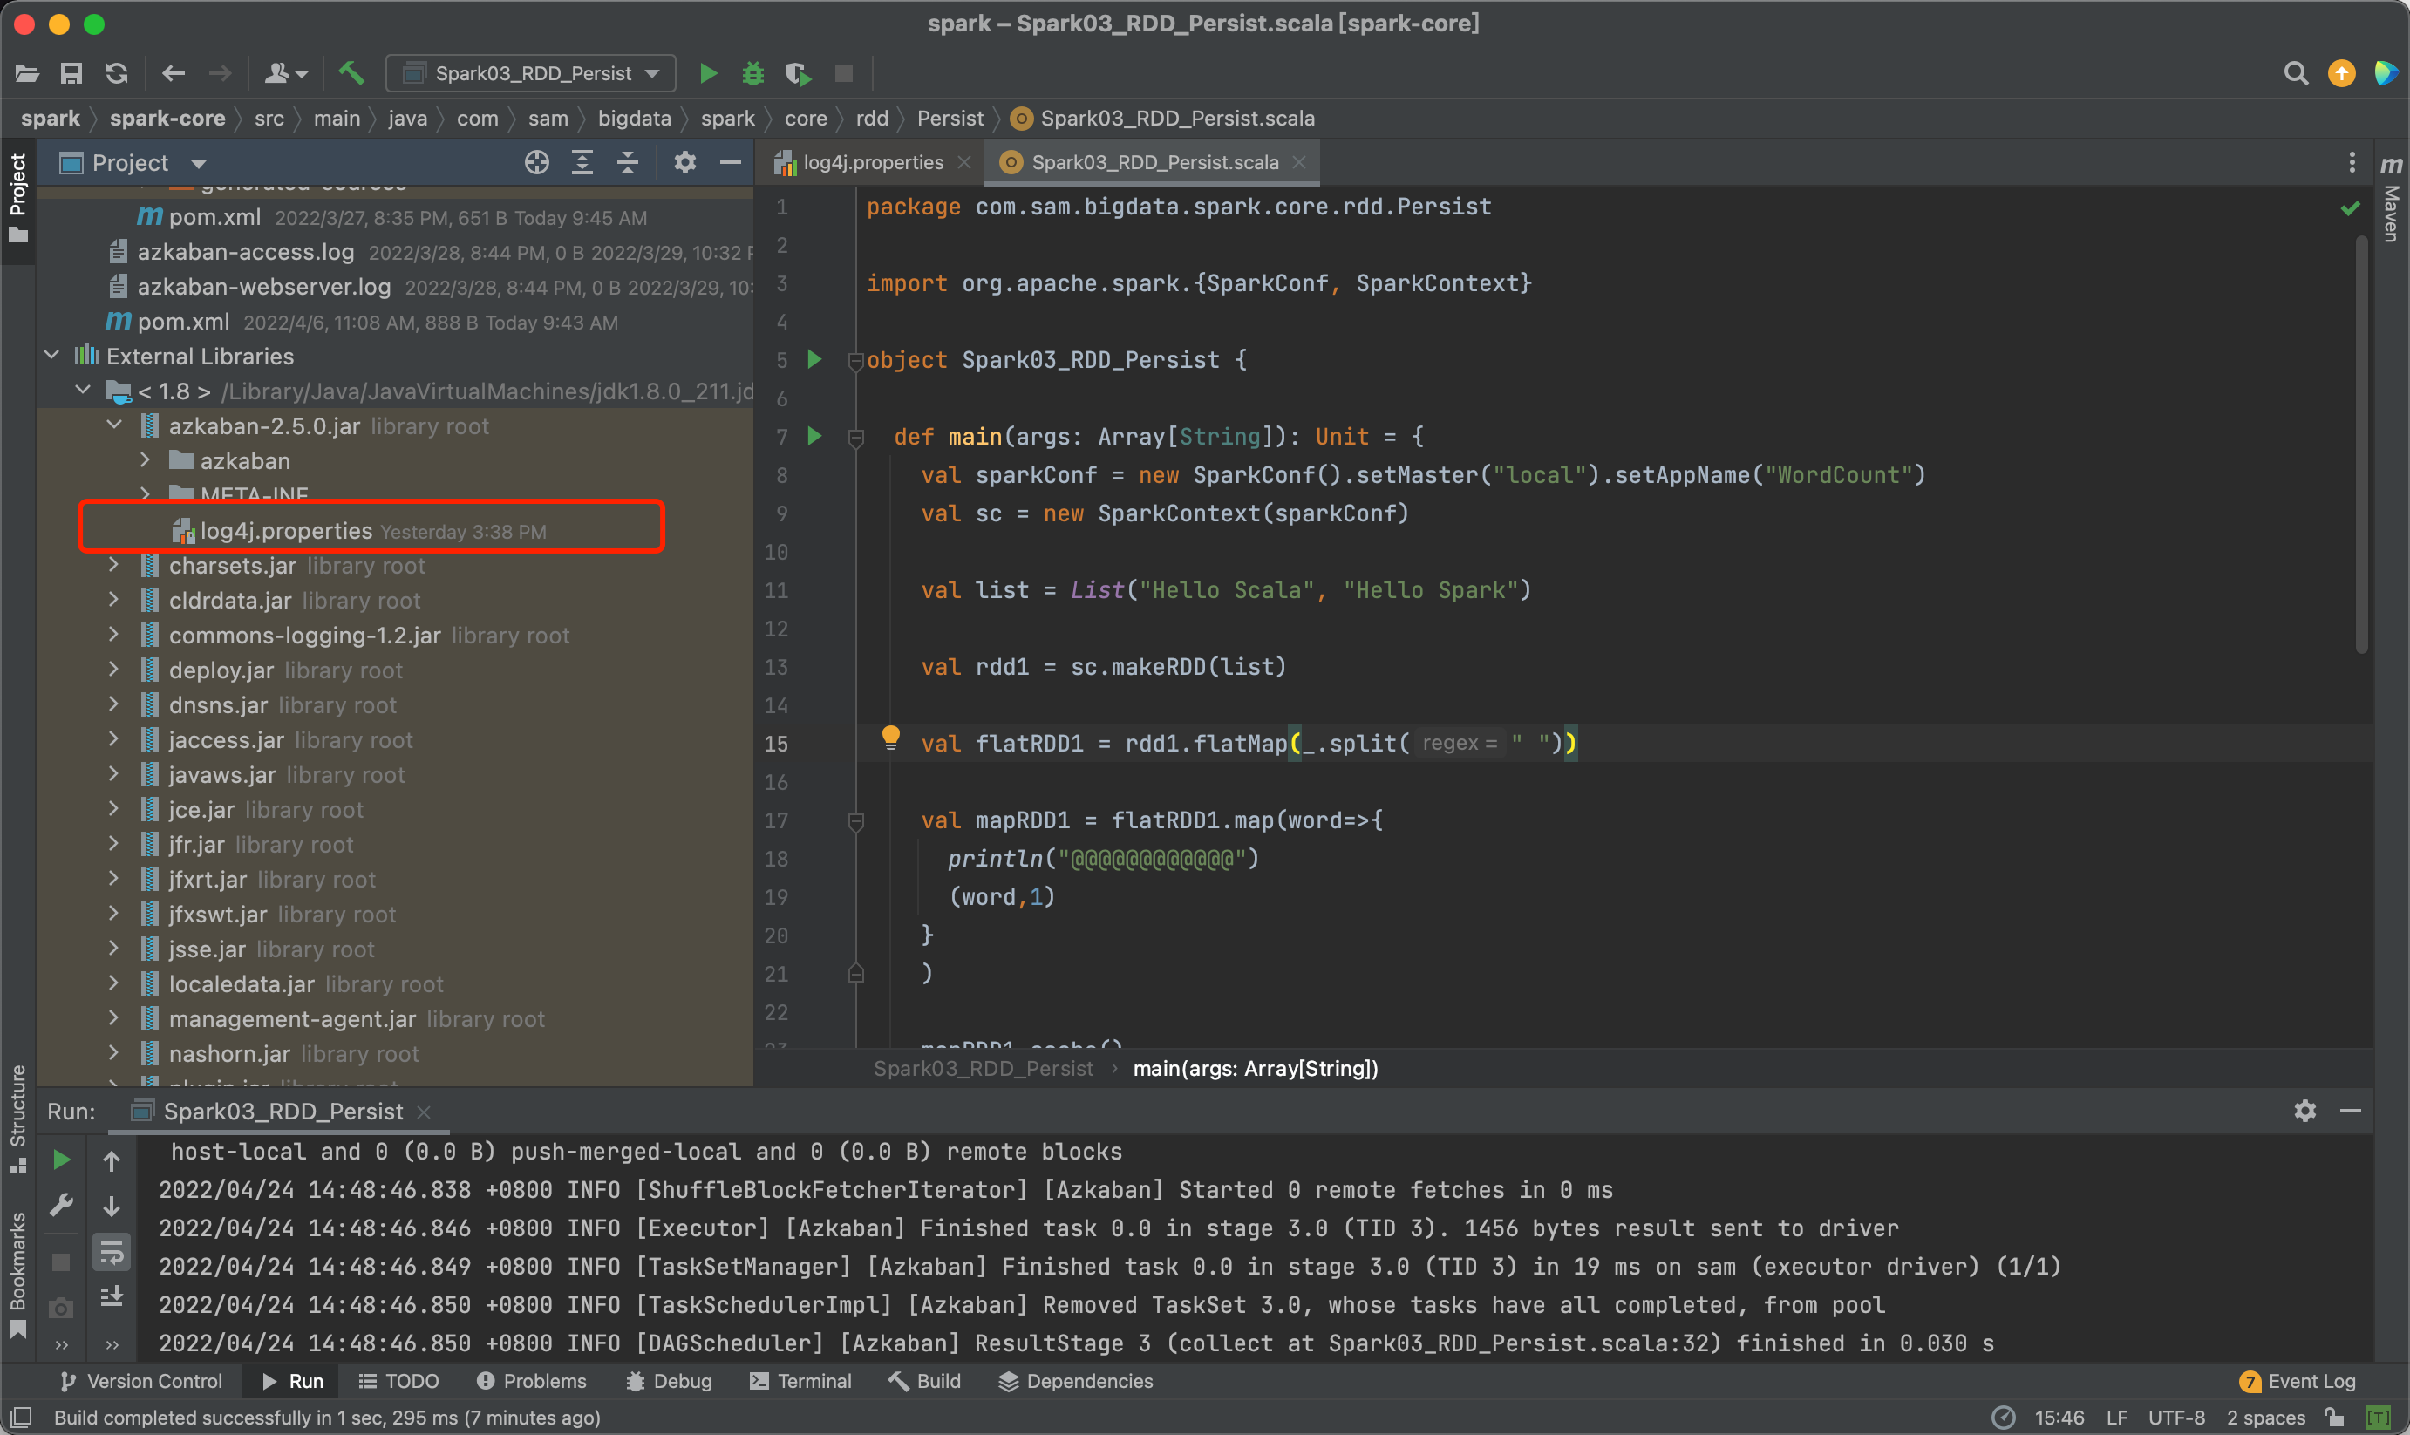This screenshot has width=2410, height=1435.
Task: Open editor tabs three-dot menu
Action: tap(2352, 162)
